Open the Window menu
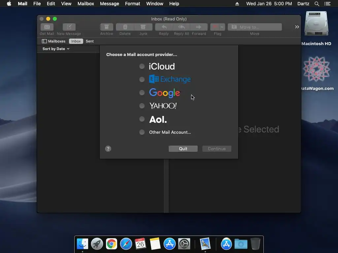338x253 pixels. (155, 4)
